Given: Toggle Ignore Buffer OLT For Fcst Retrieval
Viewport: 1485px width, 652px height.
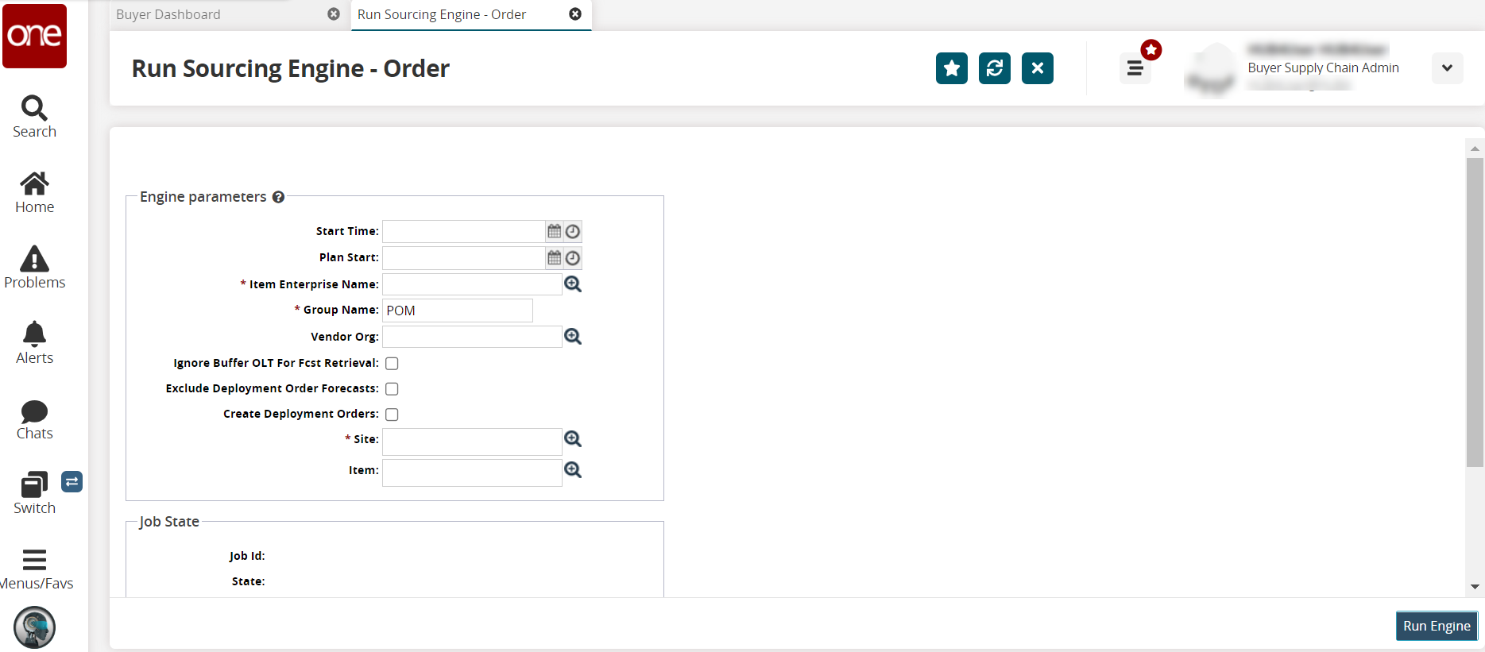Looking at the screenshot, I should click(392, 363).
